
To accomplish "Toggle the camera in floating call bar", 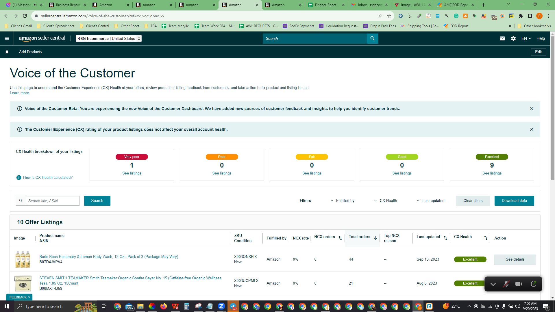I will pyautogui.click(x=519, y=284).
